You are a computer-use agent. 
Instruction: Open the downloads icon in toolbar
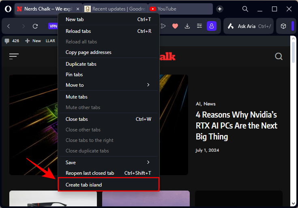[187, 26]
